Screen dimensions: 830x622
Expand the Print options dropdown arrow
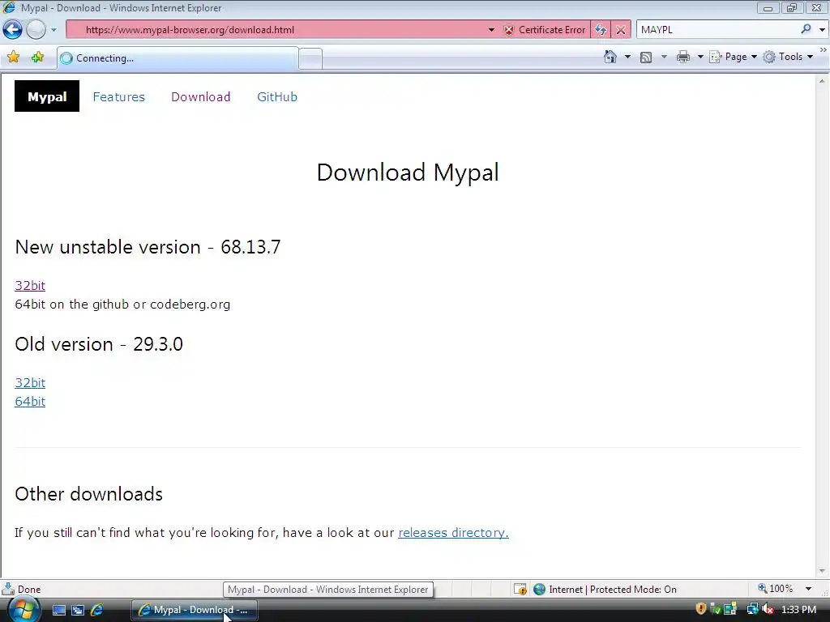point(700,57)
